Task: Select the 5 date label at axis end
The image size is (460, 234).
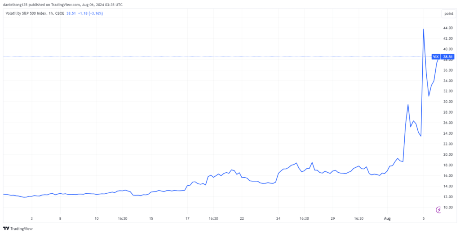Action: point(424,219)
